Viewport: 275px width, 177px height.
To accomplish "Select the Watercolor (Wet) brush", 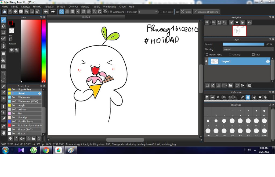I will 24,101.
